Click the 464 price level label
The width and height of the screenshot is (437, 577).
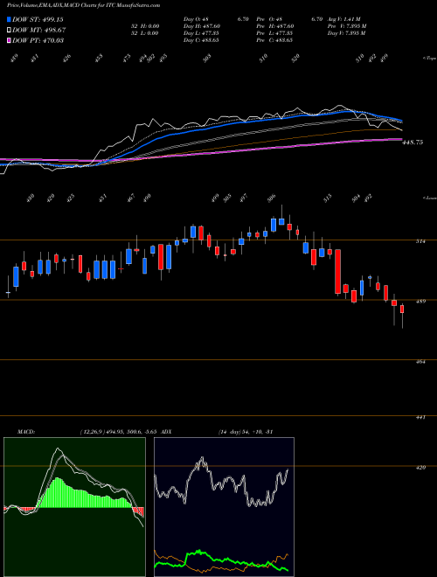[420, 362]
